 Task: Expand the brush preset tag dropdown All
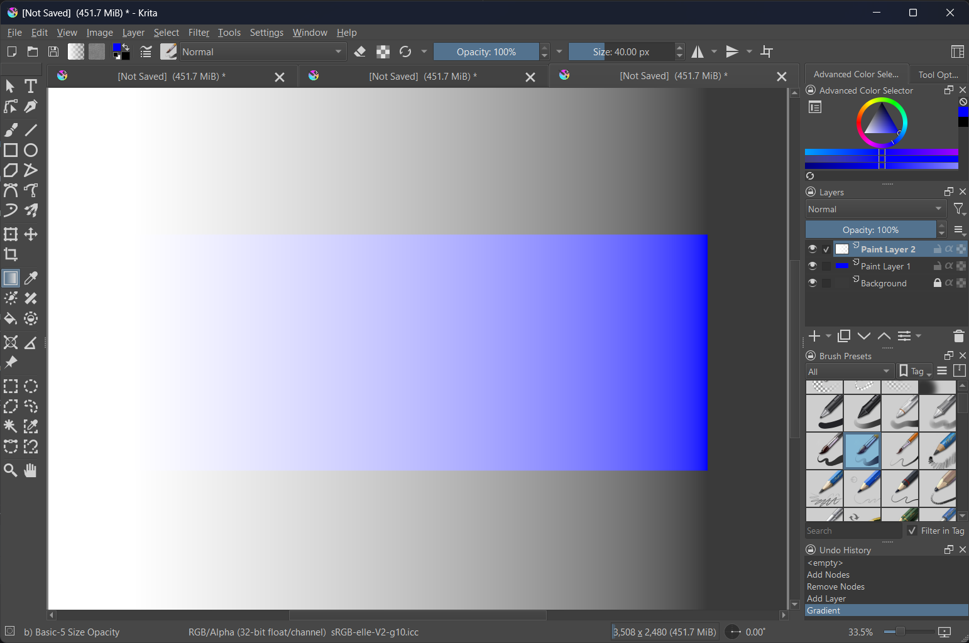[x=849, y=372]
